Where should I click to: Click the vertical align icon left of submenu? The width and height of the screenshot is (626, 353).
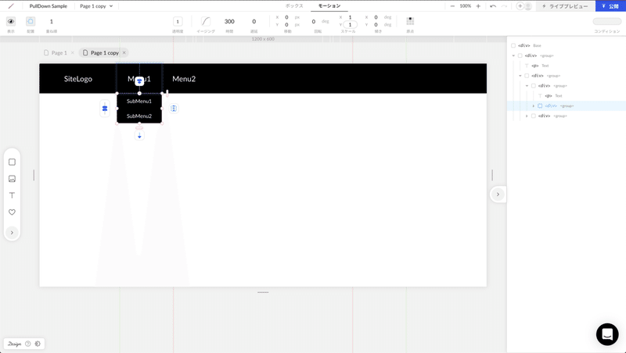105,109
